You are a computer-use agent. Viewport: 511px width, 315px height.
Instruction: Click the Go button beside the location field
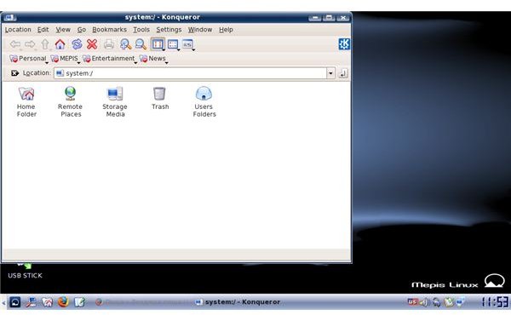343,73
